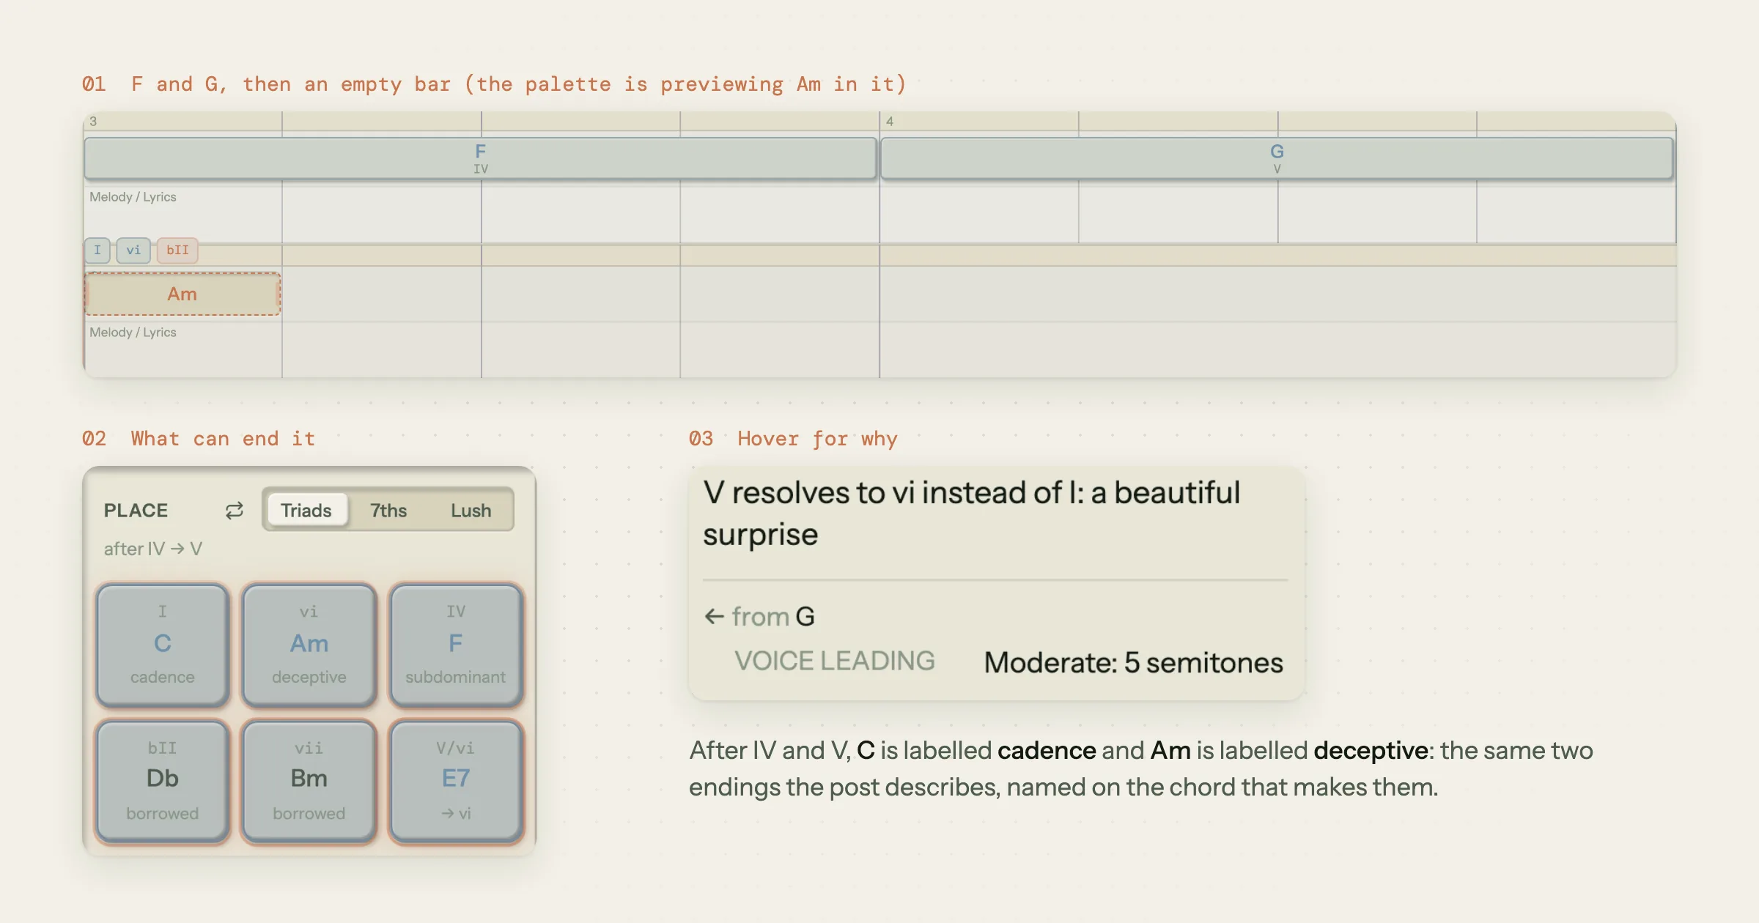1759x923 pixels.
Task: Select the G chord block in bar 4
Action: pyautogui.click(x=1277, y=158)
